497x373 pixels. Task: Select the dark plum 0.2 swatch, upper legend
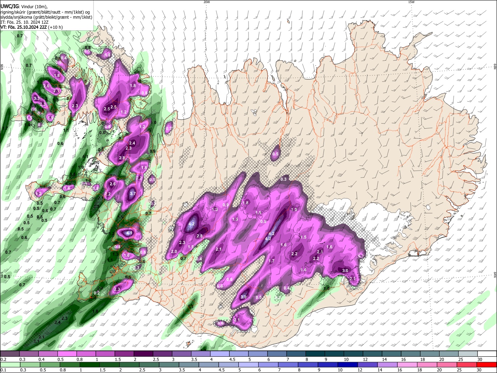[x=10, y=354]
